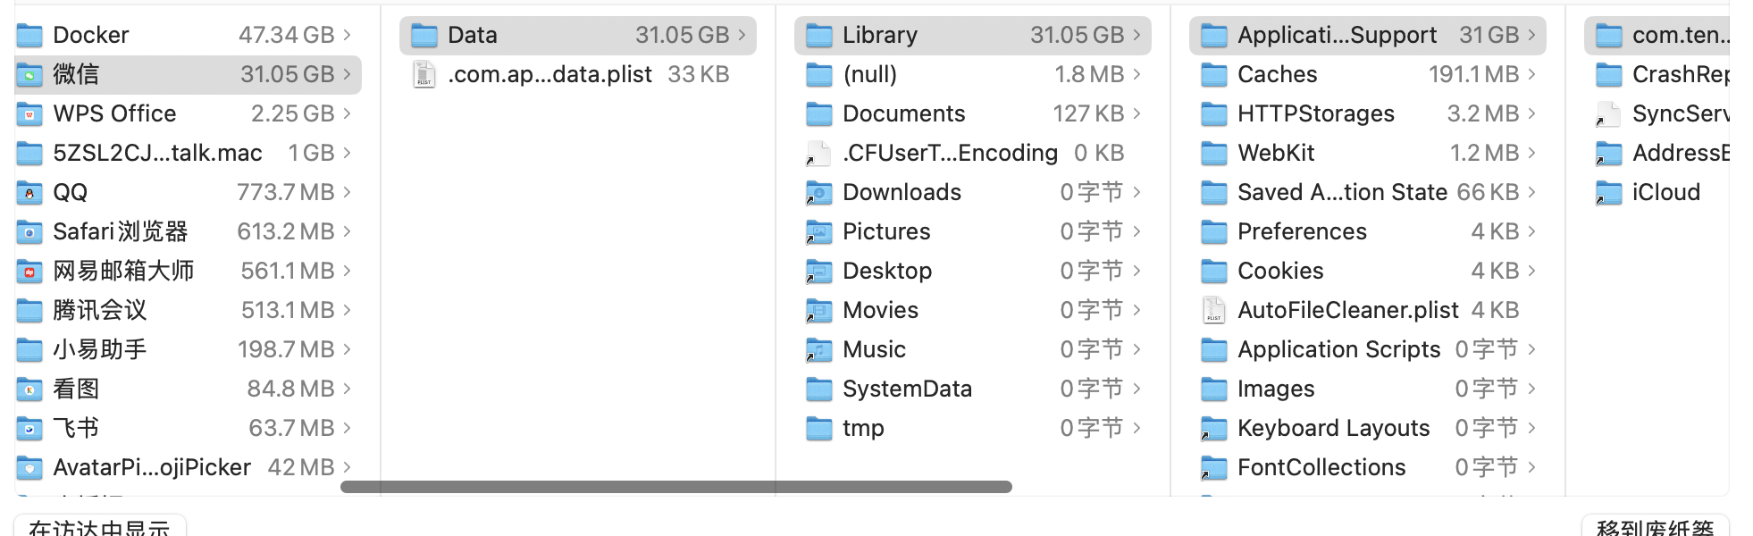Select the .com.ap...data.plist file icon

click(x=424, y=74)
